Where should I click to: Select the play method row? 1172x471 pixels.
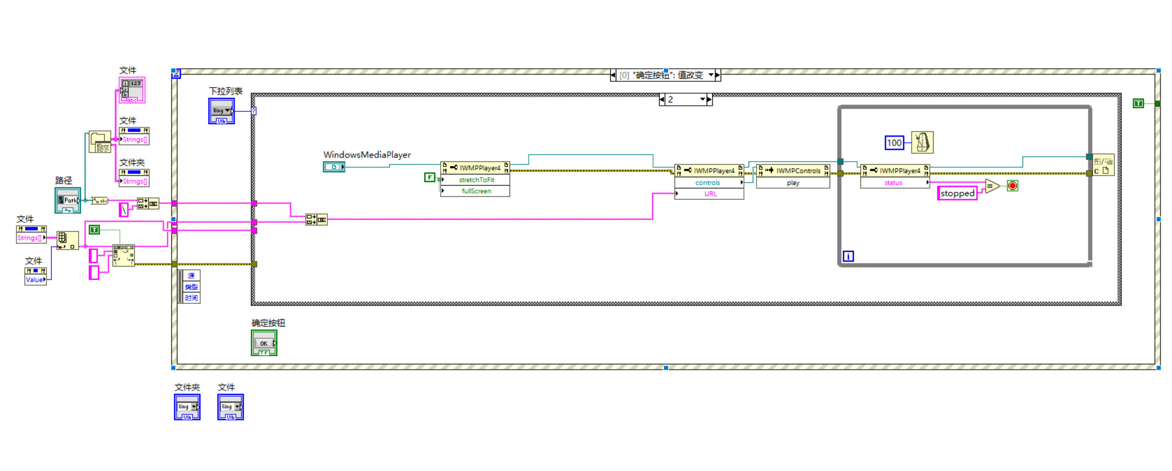point(793,183)
